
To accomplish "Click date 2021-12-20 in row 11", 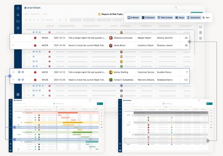I will point(59,80).
